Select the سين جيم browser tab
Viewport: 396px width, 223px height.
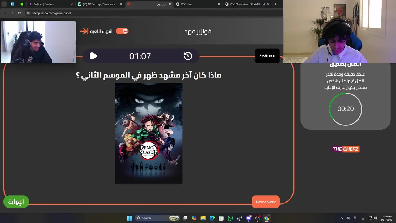[148, 4]
